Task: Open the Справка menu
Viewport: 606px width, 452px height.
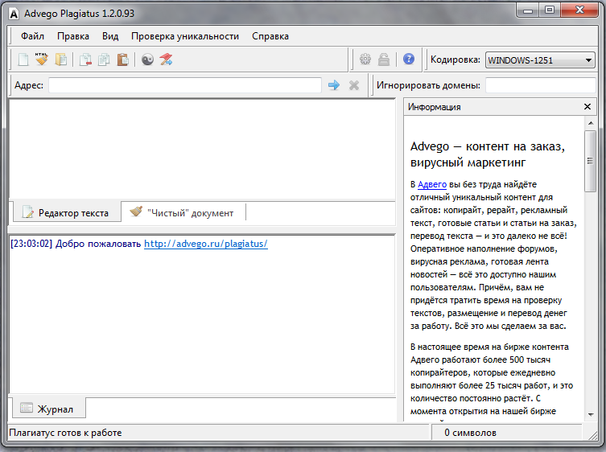Action: click(270, 36)
